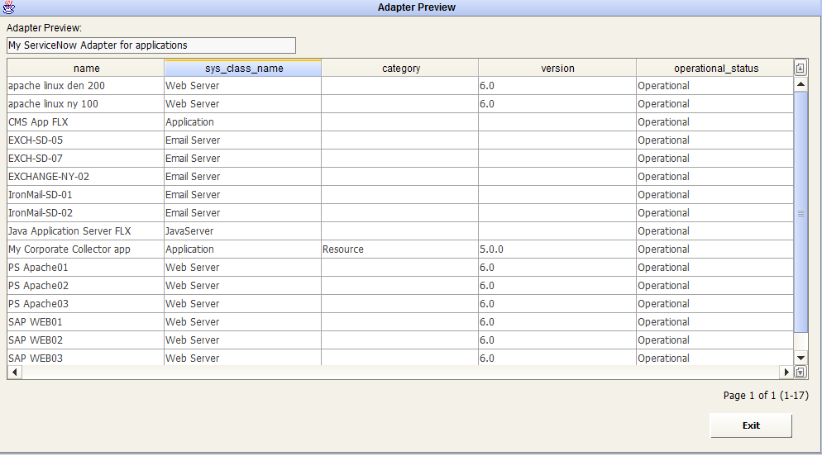This screenshot has height=456, width=822.
Task: Sort by the operational_status column header
Action: coord(715,68)
